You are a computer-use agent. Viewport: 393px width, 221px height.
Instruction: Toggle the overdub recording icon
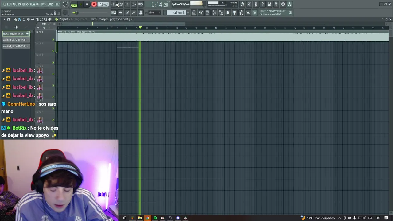(134, 4)
